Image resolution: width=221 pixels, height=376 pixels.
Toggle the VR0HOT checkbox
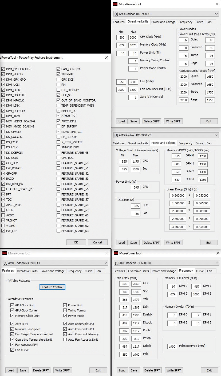3,220
